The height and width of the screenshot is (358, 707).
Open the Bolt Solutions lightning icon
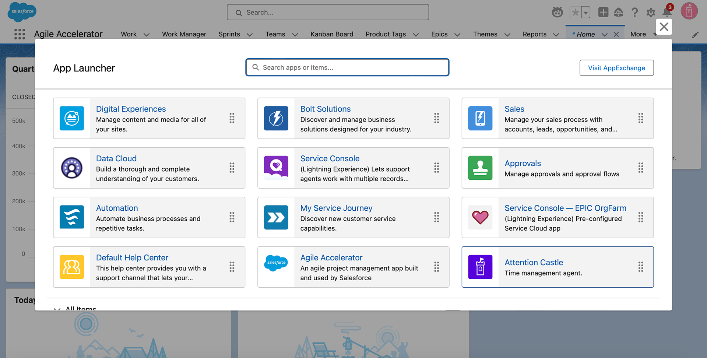(276, 118)
